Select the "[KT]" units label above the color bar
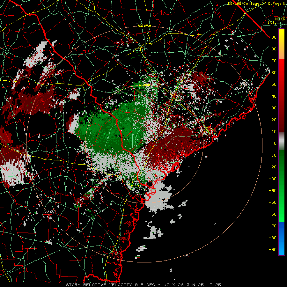 point(272,22)
